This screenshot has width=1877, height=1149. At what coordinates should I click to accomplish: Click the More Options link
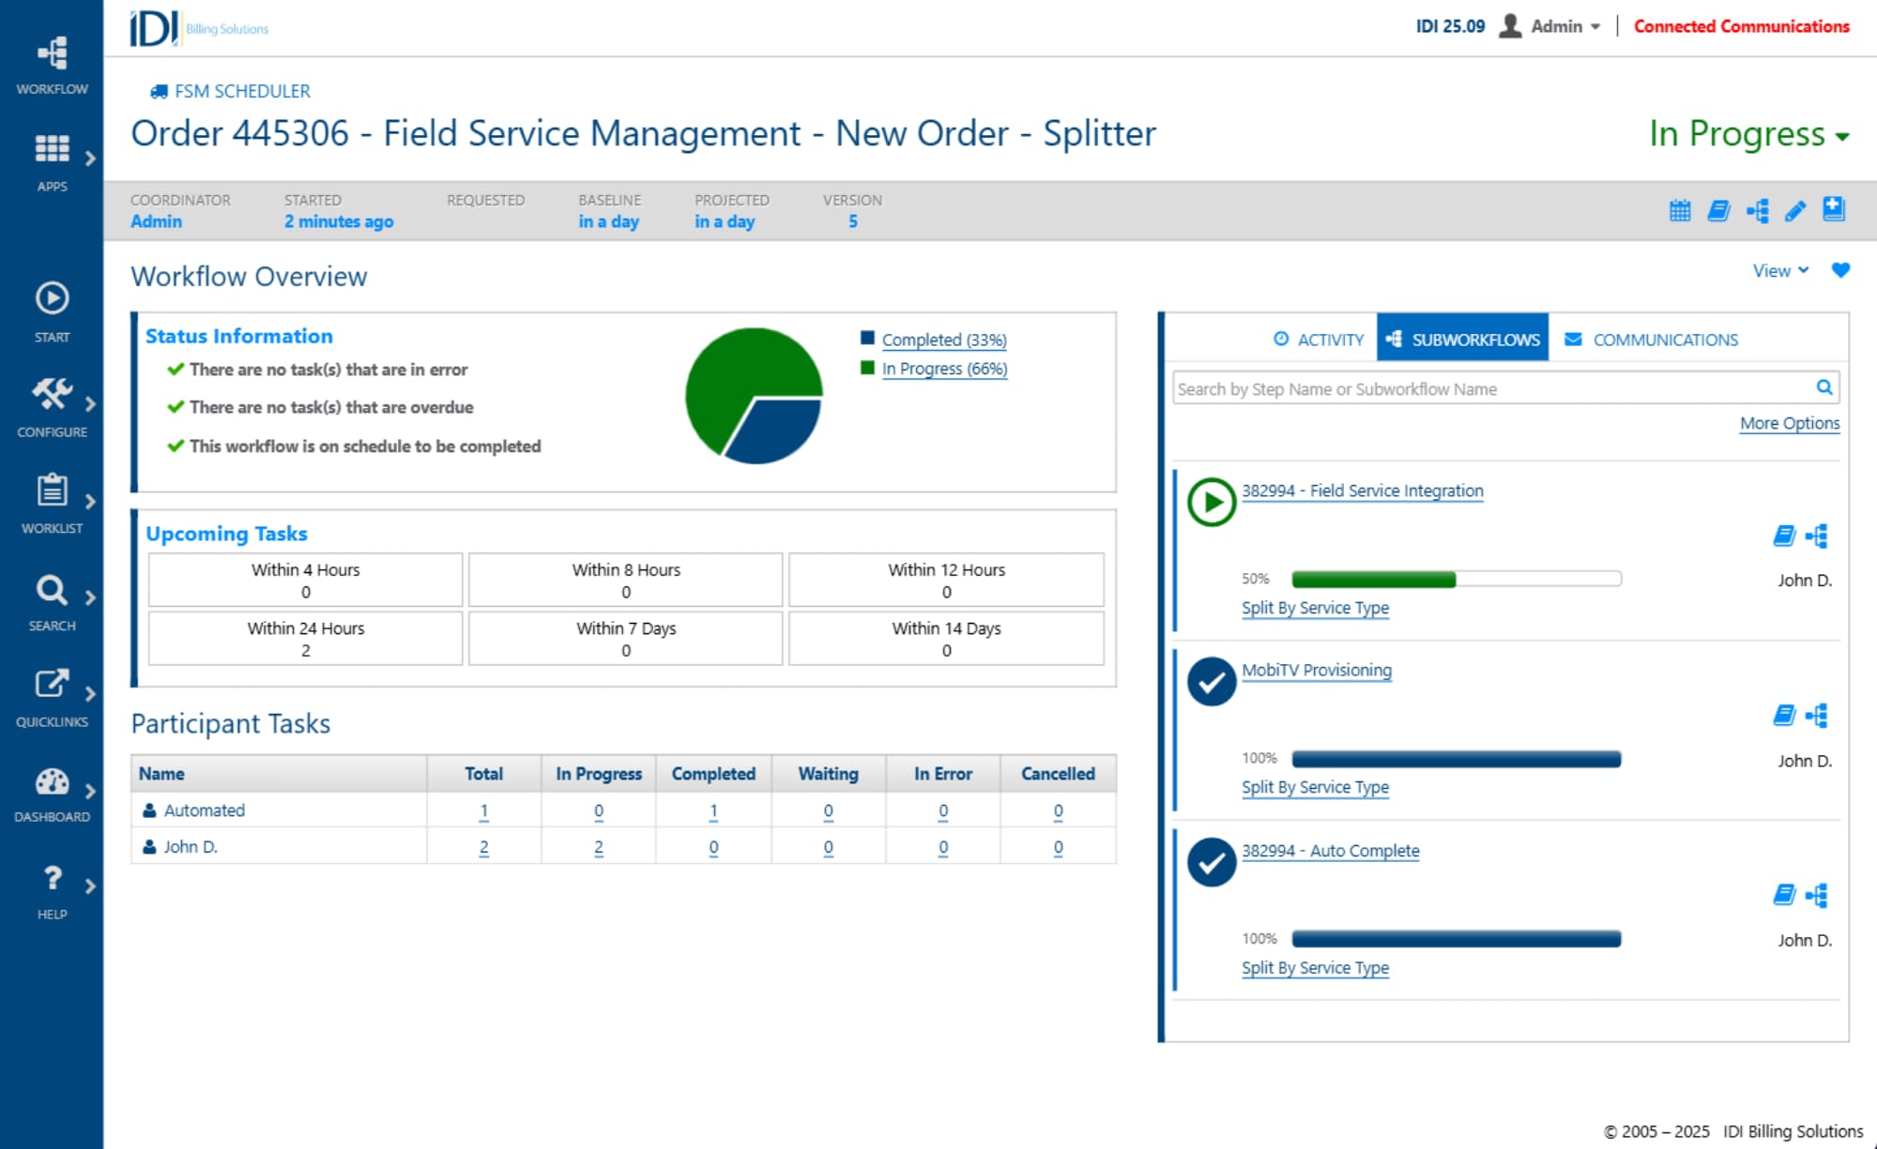pos(1789,423)
